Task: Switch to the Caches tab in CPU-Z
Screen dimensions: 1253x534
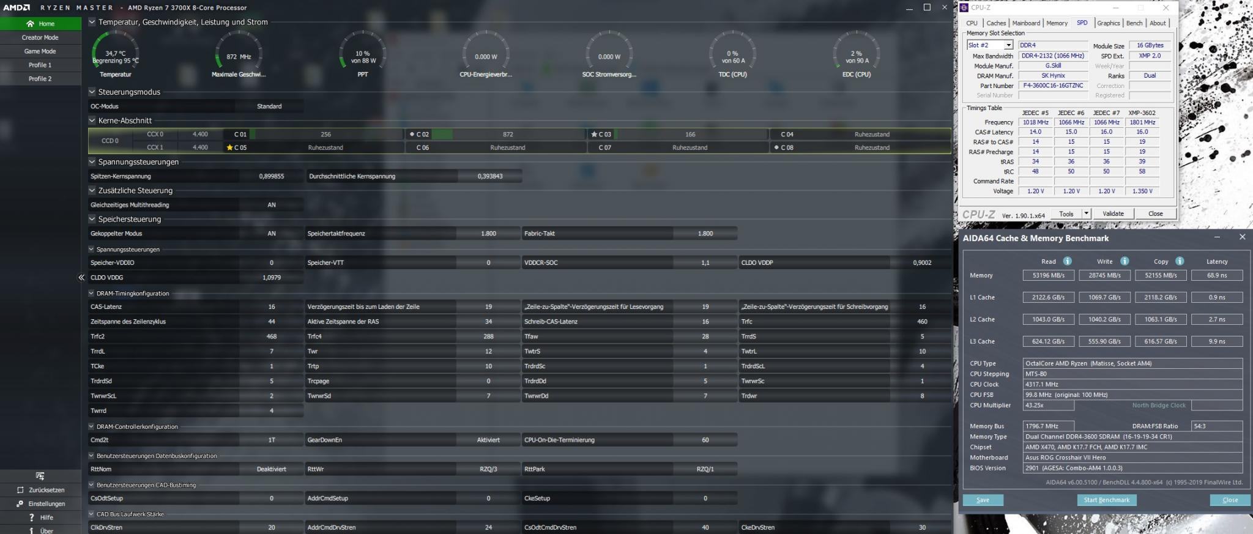Action: coord(996,23)
